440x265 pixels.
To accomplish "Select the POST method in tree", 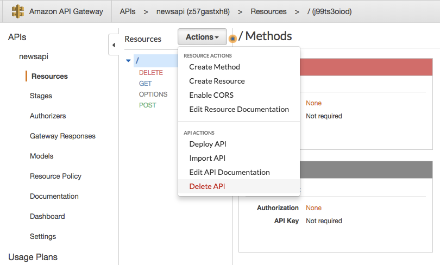I will click(148, 105).
